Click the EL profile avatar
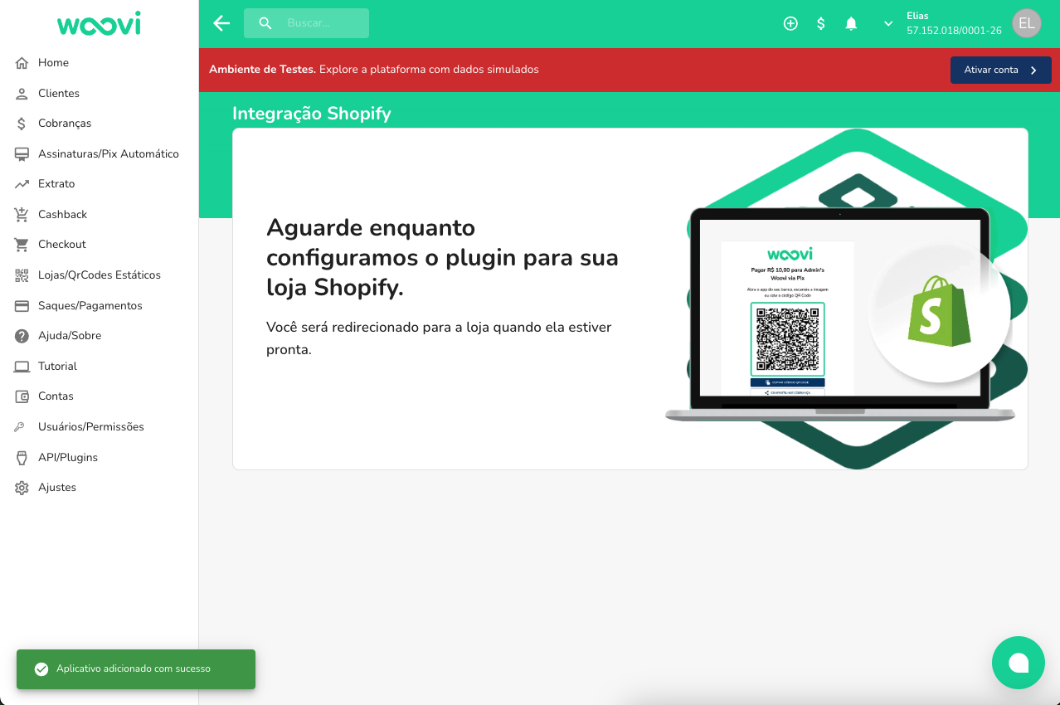 [x=1026, y=23]
